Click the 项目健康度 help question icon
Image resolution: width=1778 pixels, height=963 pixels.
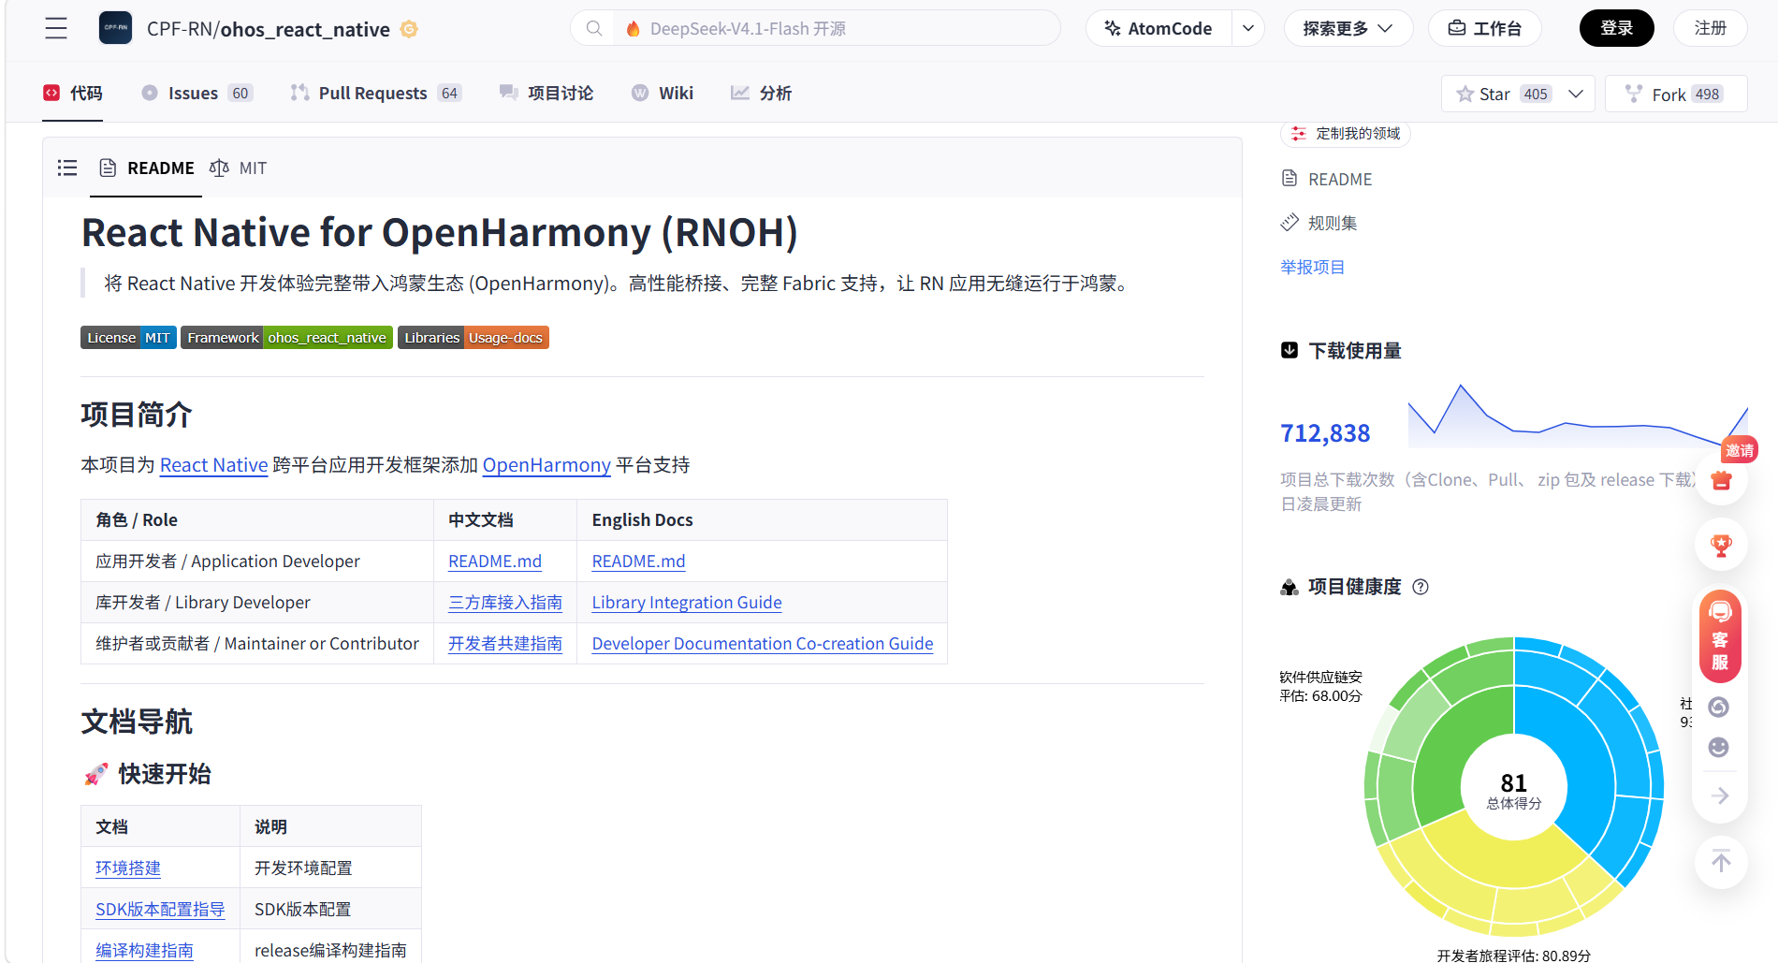(x=1421, y=587)
